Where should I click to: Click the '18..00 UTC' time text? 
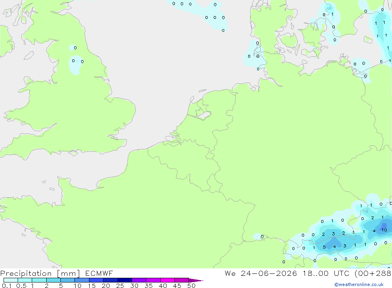point(326,273)
